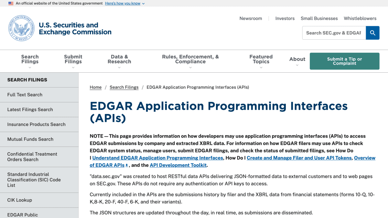Open the About main menu
The image size is (388, 218).
297,59
